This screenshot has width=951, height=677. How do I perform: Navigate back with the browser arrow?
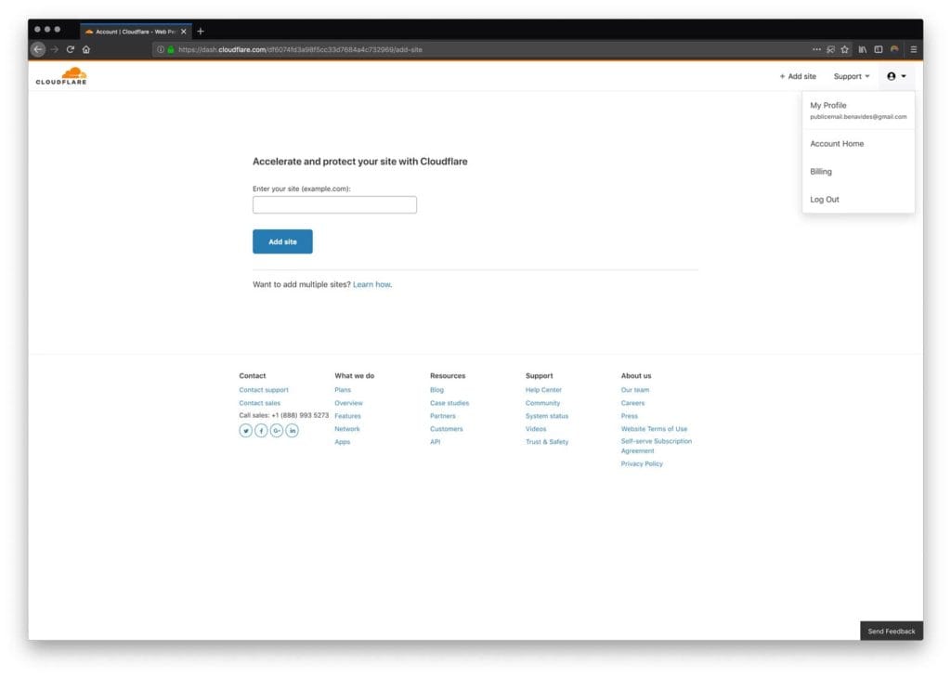click(37, 49)
